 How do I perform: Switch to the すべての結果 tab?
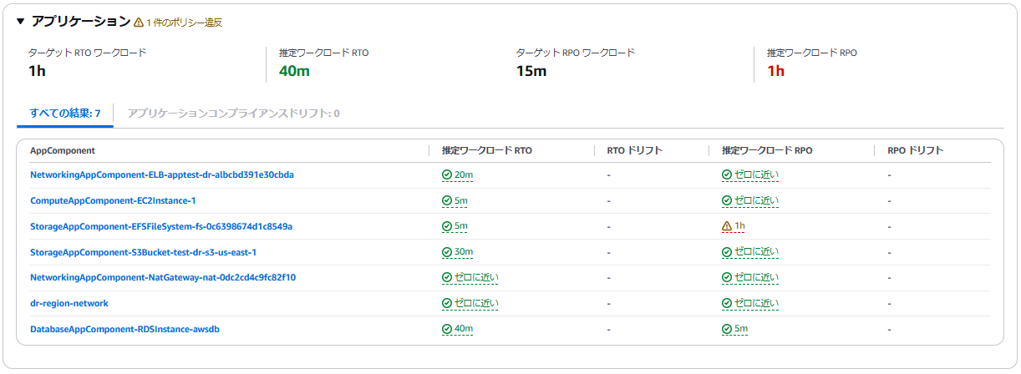click(x=64, y=113)
